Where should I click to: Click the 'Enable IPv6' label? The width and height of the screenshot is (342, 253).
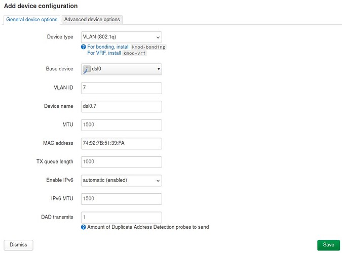(60, 180)
